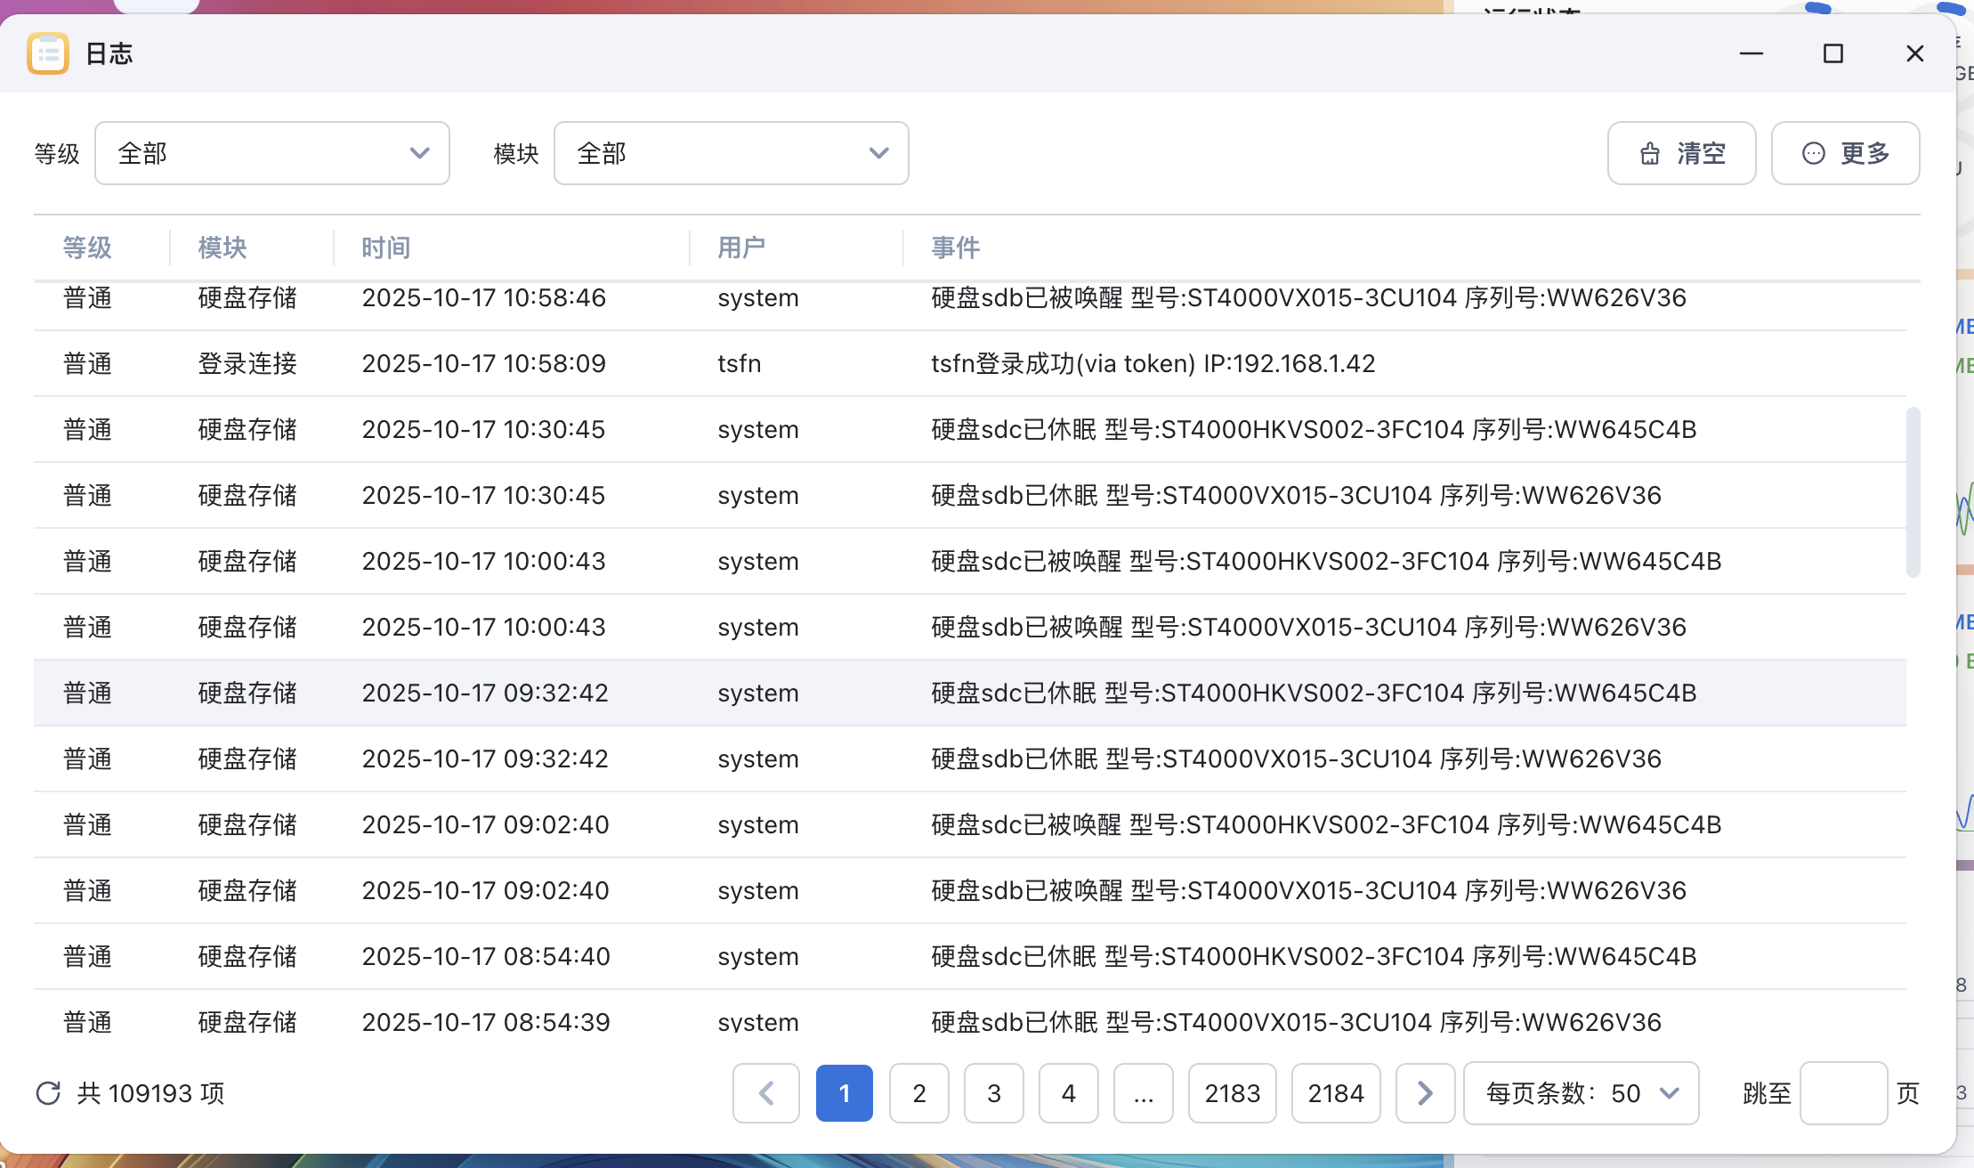
Task: Close the log window
Action: point(1914,53)
